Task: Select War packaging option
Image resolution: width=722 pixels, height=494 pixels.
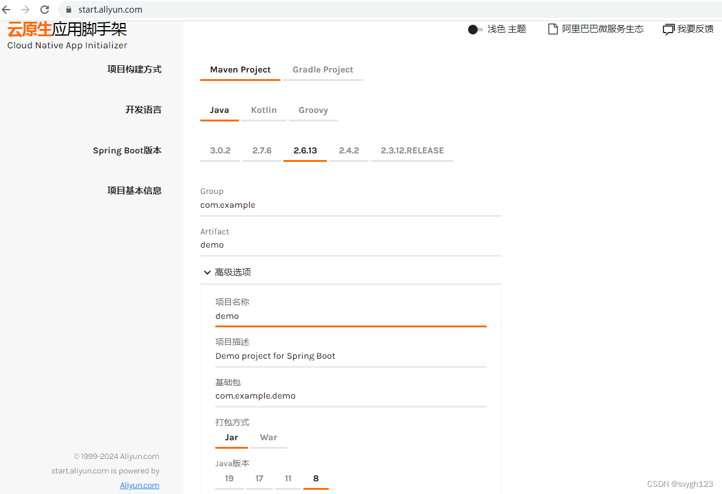Action: 268,438
